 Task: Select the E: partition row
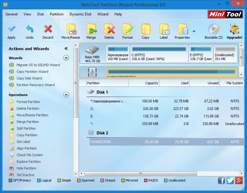click(167, 116)
